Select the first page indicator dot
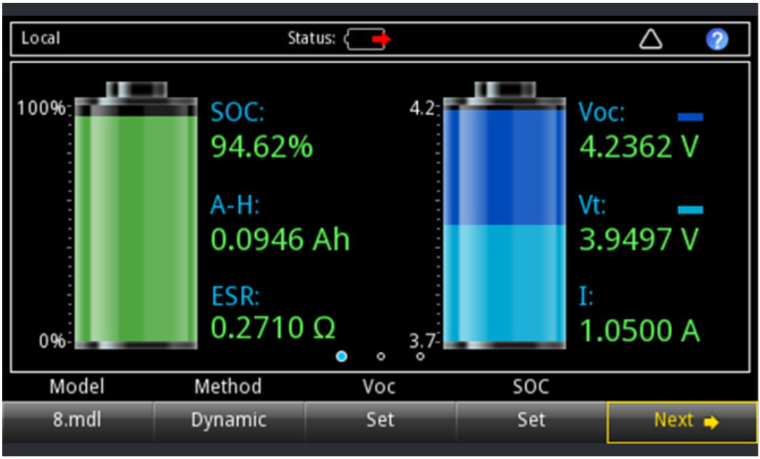Image resolution: width=760 pixels, height=459 pixels. [x=342, y=357]
